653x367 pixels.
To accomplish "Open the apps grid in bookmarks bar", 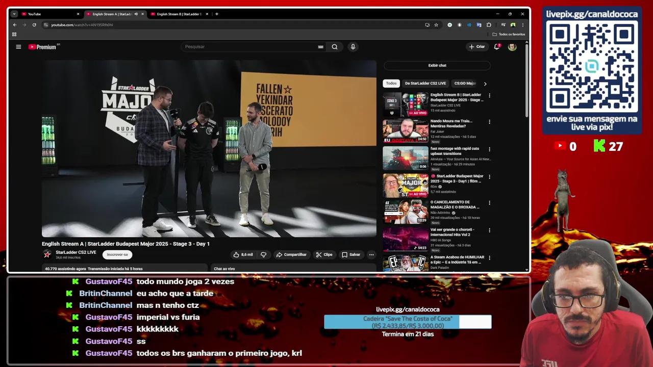I will tap(14, 34).
